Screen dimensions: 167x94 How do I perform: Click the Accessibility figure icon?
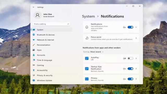point(34,70)
